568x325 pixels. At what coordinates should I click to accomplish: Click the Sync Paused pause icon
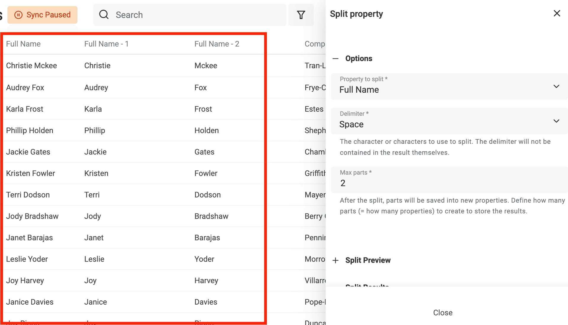pos(18,15)
